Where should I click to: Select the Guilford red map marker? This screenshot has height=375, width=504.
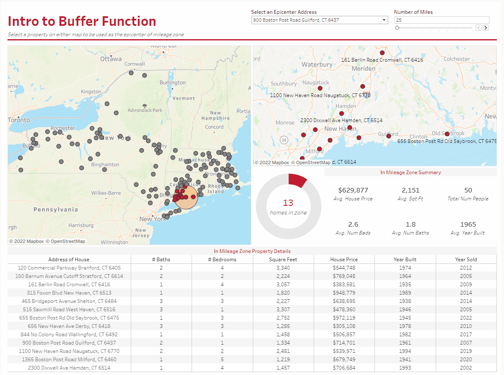tap(389, 136)
